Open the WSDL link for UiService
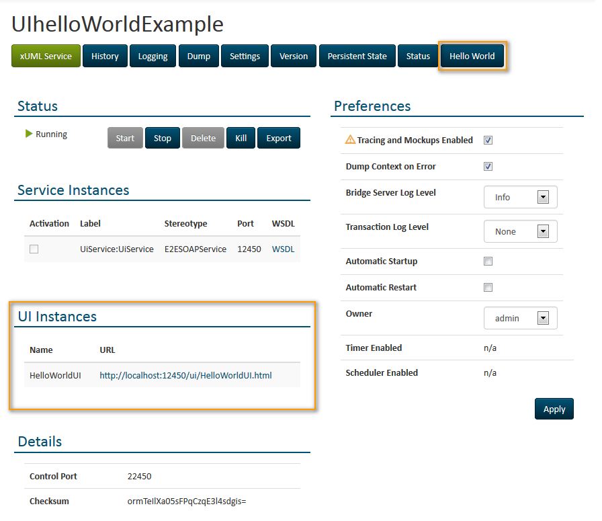Screen dimensions: 602x521 (x=283, y=249)
